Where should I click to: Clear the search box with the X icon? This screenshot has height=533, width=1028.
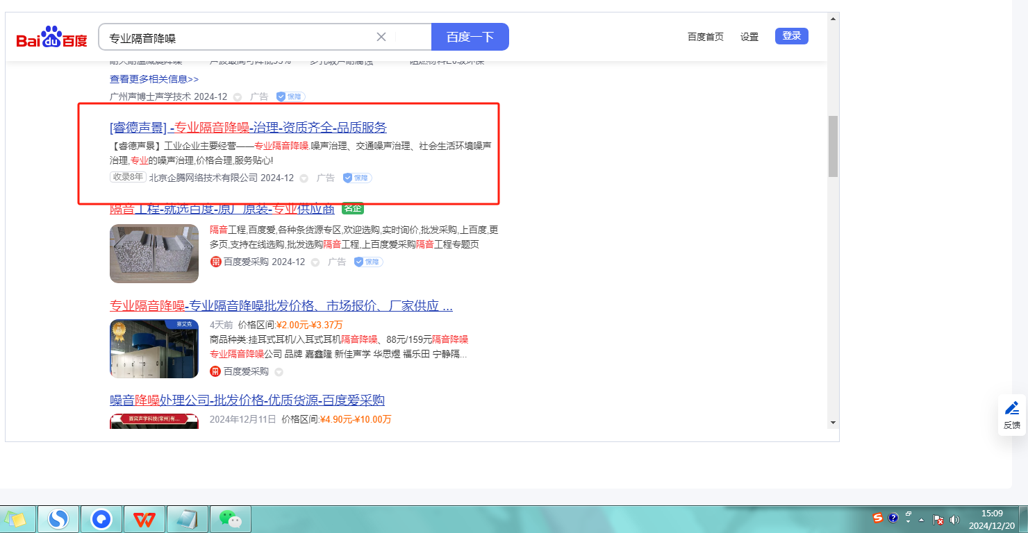[x=381, y=37]
